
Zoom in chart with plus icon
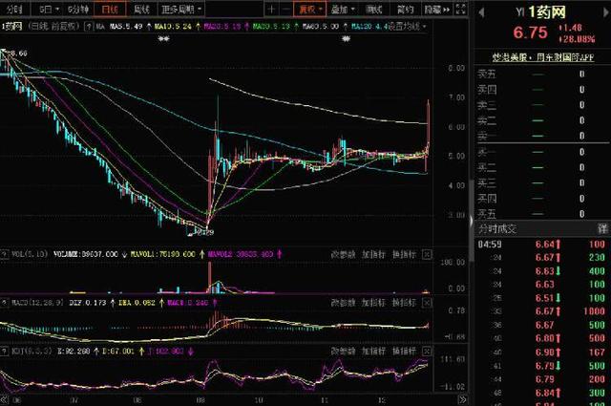point(271,9)
